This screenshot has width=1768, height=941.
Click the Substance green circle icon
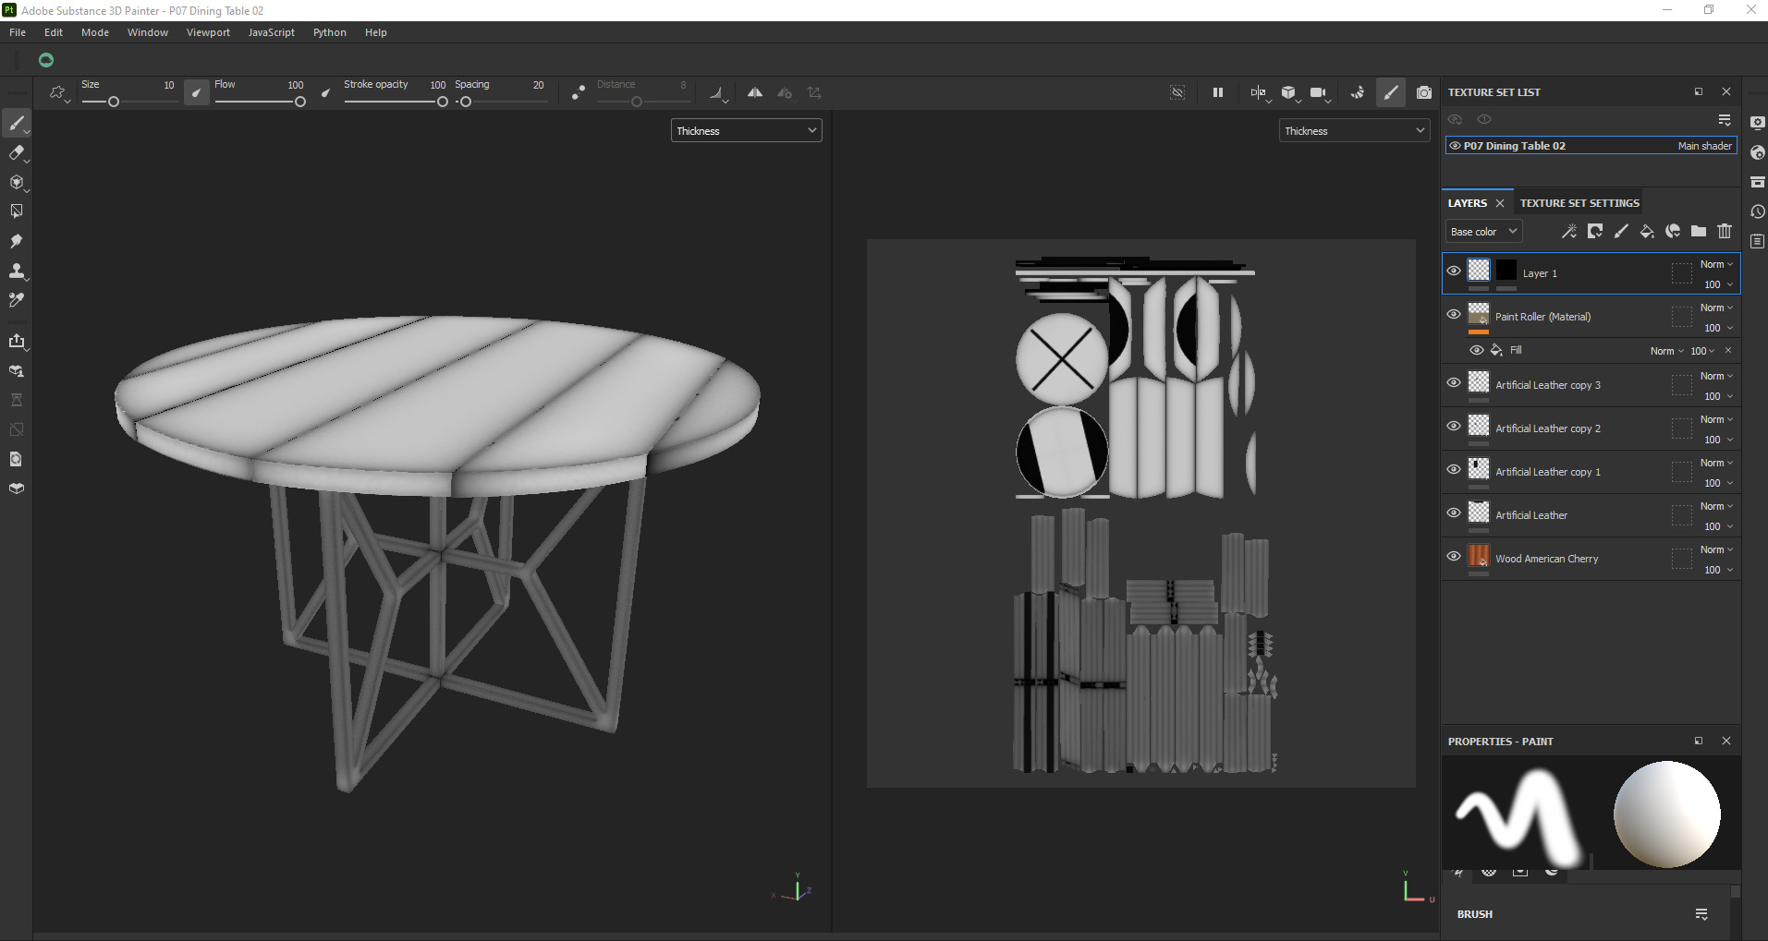(46, 60)
